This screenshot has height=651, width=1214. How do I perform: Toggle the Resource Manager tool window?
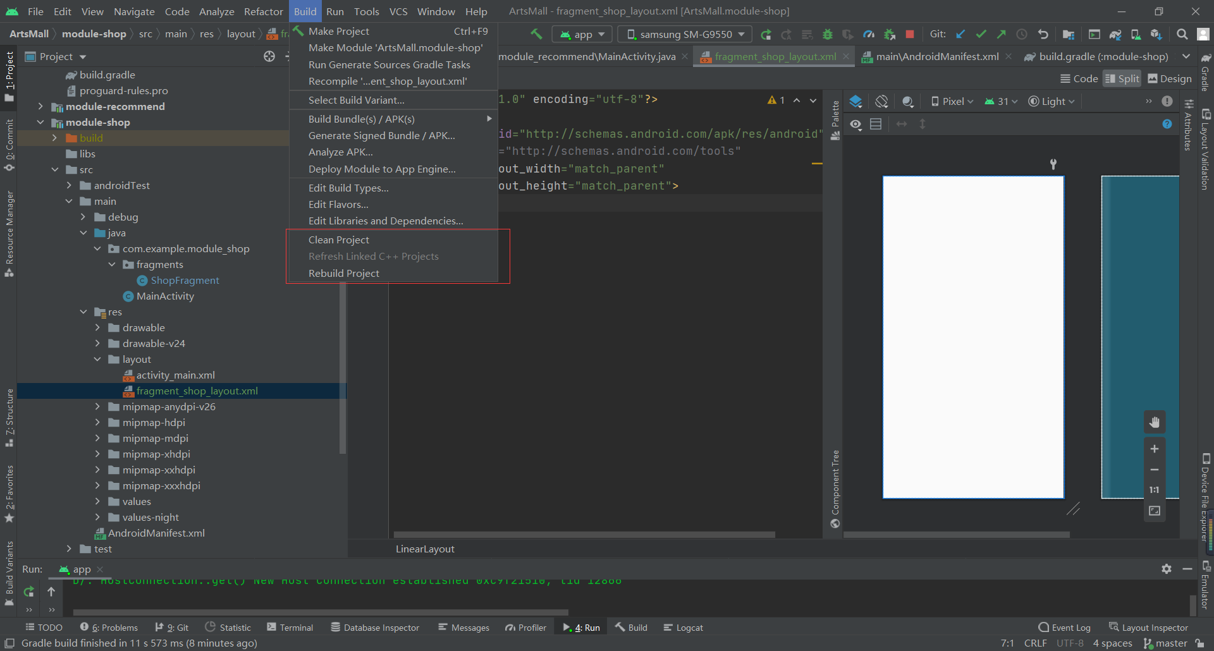pos(9,233)
